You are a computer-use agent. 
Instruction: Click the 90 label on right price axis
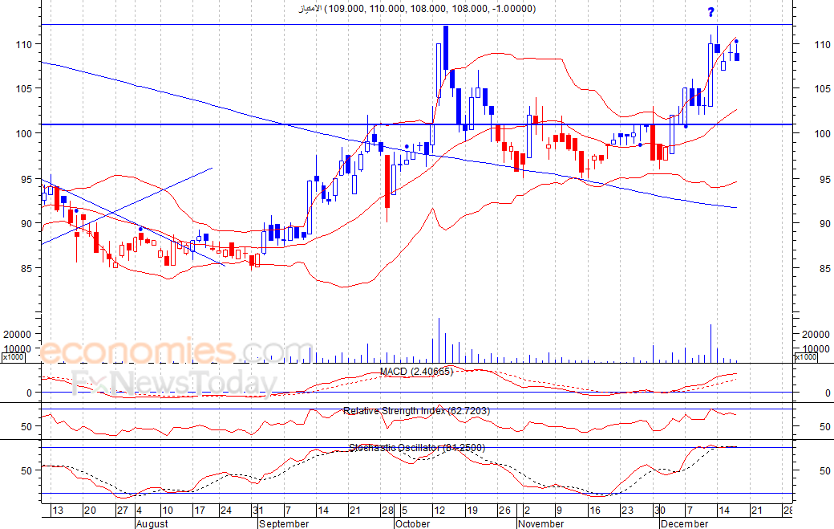click(825, 223)
